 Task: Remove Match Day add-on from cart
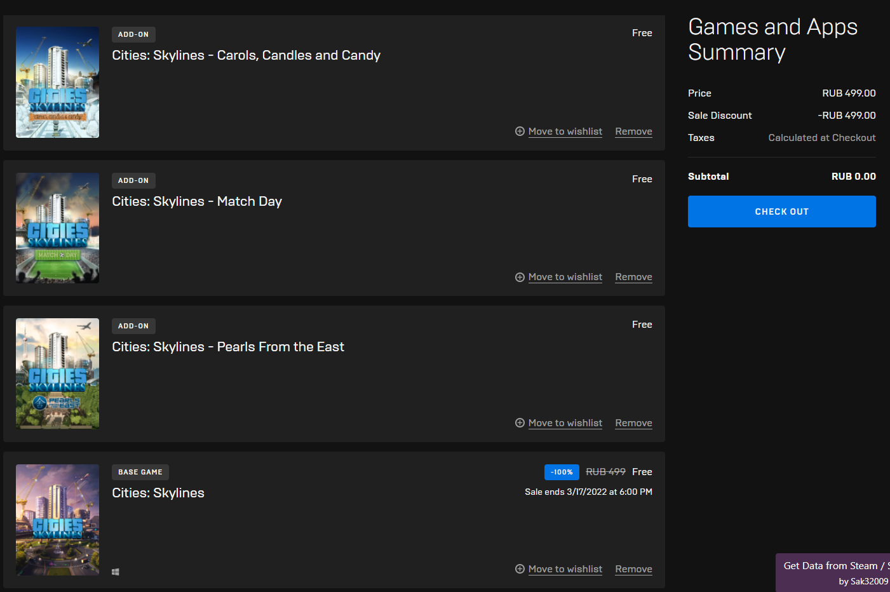(633, 277)
